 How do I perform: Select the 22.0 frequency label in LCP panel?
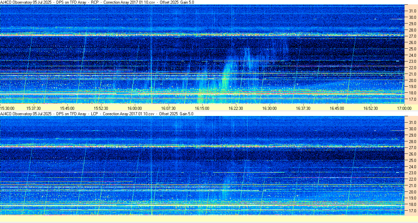(413, 179)
